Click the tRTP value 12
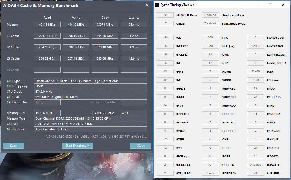291x180 pixels. click(x=210, y=63)
